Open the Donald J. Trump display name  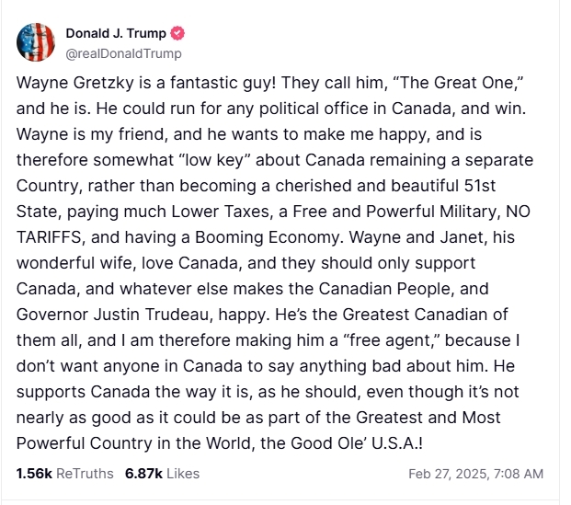point(116,33)
